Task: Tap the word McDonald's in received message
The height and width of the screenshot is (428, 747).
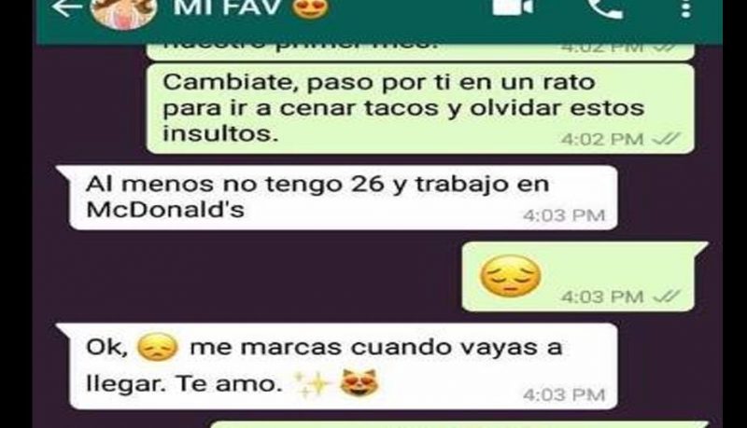Action: 165,209
